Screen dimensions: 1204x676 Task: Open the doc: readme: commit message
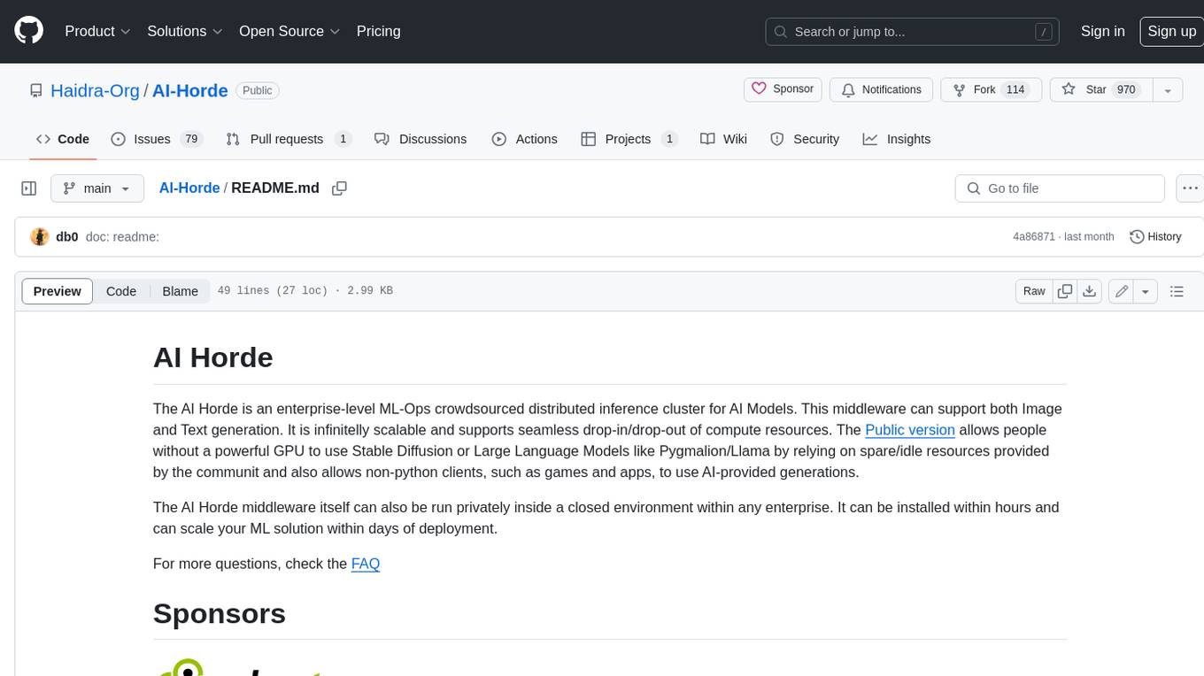point(122,236)
